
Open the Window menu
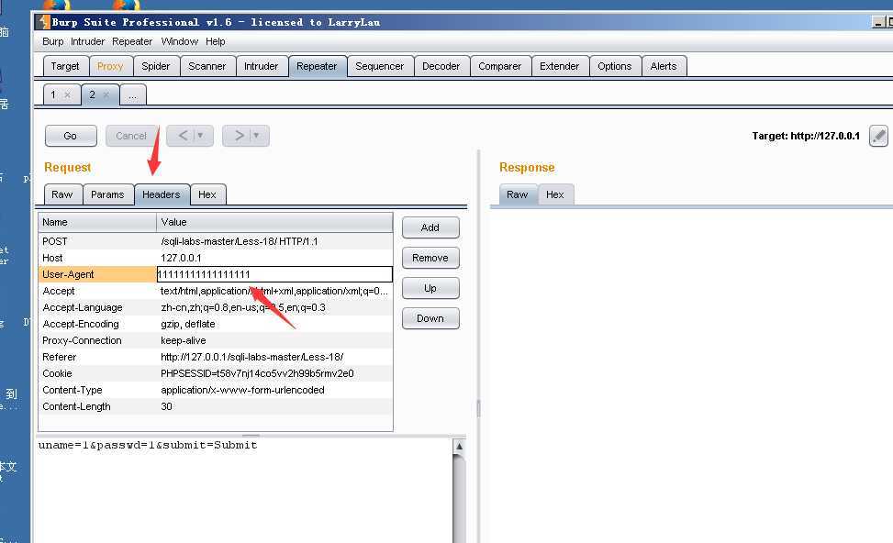(x=179, y=41)
